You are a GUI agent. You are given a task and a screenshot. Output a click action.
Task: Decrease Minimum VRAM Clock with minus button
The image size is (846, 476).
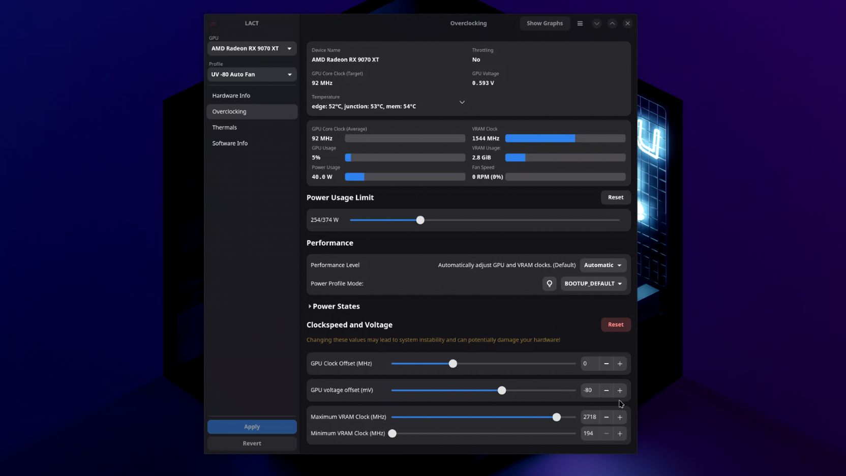click(x=606, y=434)
